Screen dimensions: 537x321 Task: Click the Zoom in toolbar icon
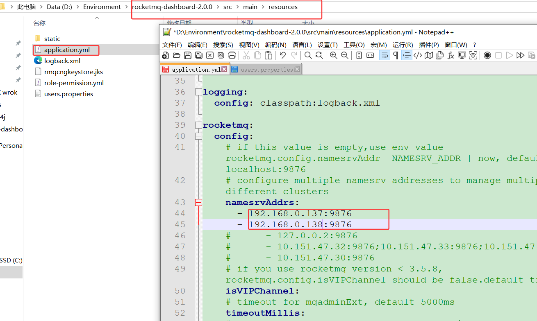333,55
